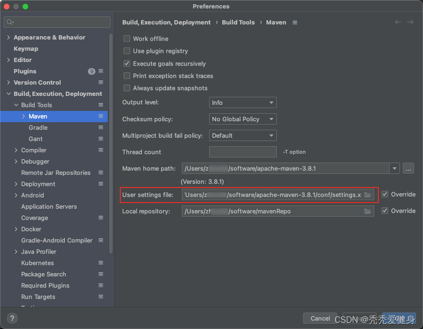Enable Work offline checkbox
This screenshot has height=329, width=423.
tap(127, 39)
